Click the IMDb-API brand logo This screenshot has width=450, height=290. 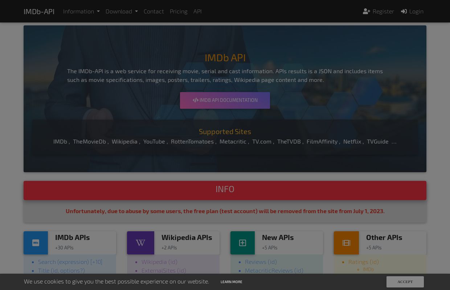tap(39, 11)
